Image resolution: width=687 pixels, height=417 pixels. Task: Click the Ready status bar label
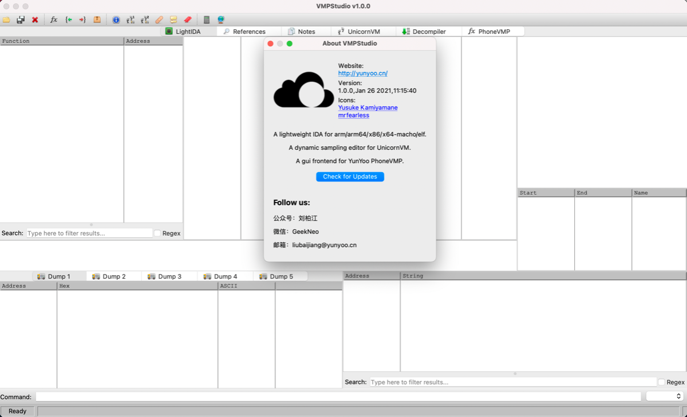pyautogui.click(x=17, y=411)
